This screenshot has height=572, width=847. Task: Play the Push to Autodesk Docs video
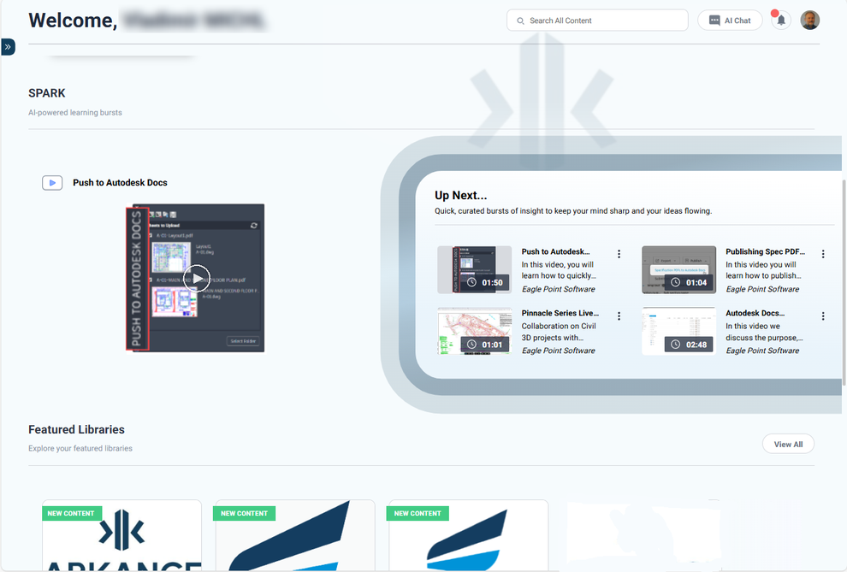pos(197,279)
